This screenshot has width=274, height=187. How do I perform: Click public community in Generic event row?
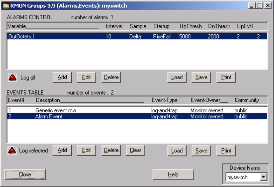point(241,110)
